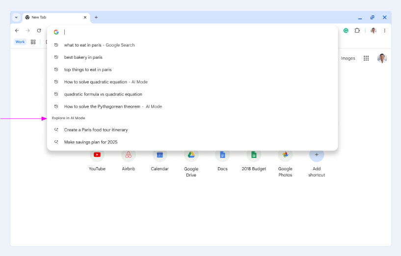Viewport: 401px width, 256px height.
Task: Open the 2018 Budget shortcut
Action: pyautogui.click(x=254, y=161)
